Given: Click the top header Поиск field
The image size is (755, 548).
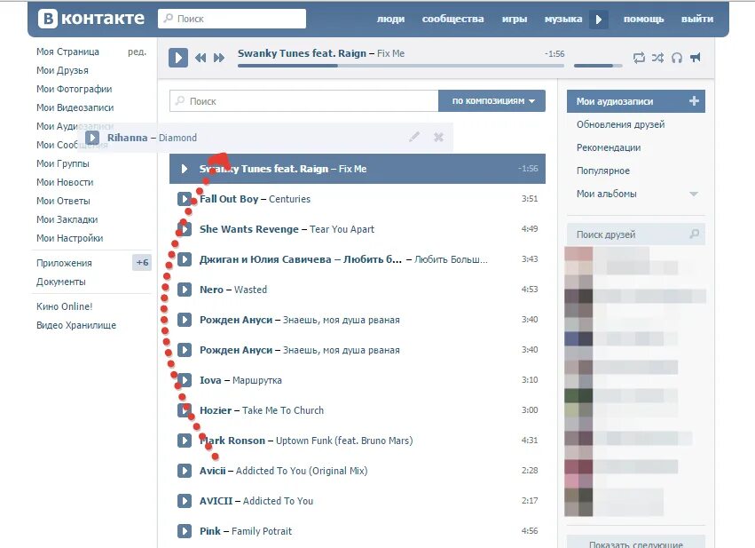Looking at the screenshot, I should pyautogui.click(x=232, y=19).
